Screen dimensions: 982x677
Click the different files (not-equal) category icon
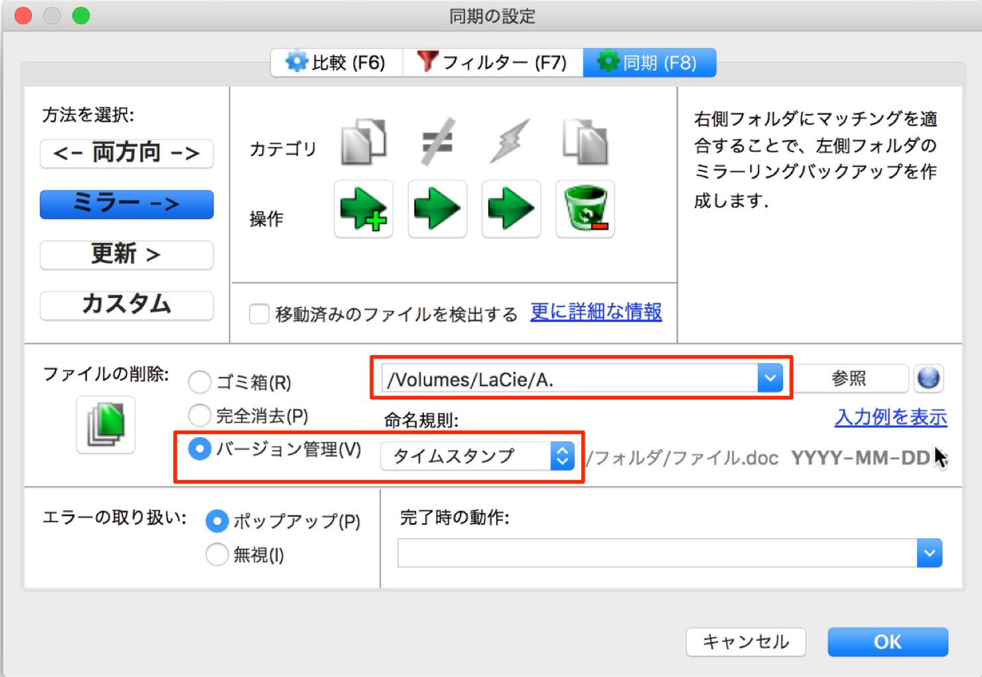click(x=437, y=142)
